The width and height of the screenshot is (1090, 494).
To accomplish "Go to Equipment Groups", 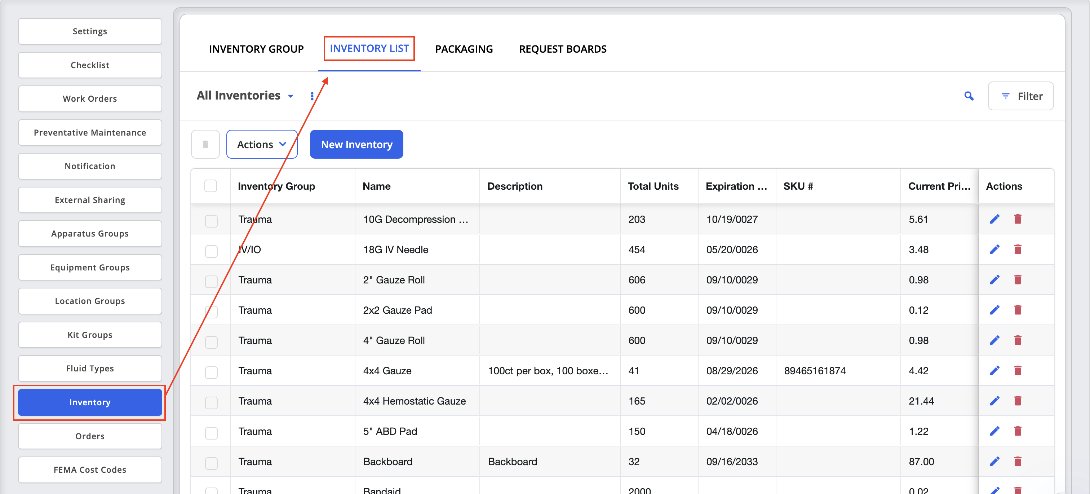I will point(90,267).
